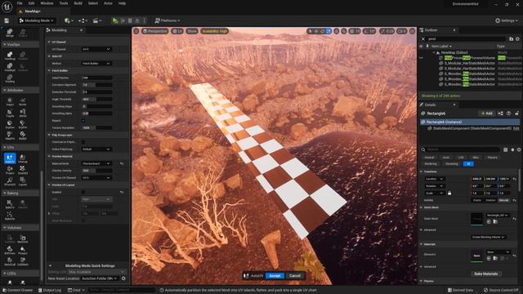This screenshot has height=294, width=523.
Task: Toggle favorites star in Details search
Action: tap(512, 149)
